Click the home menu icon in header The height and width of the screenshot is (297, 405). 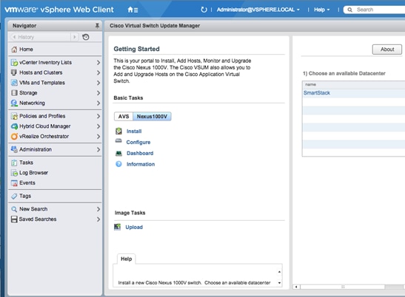pos(133,10)
